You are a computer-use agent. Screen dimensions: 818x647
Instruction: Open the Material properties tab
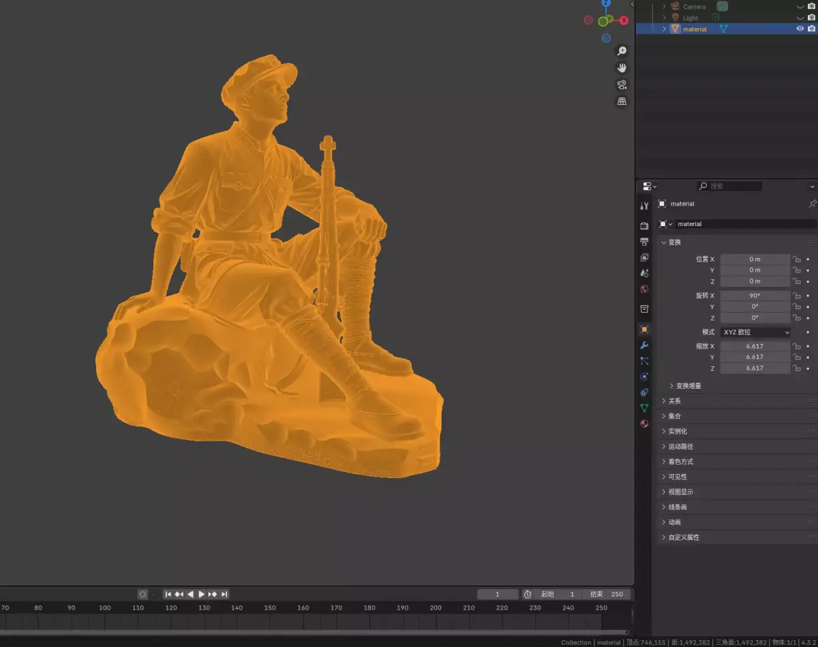tap(644, 424)
